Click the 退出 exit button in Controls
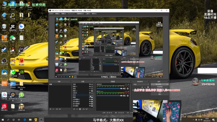 pyautogui.click(x=160, y=94)
